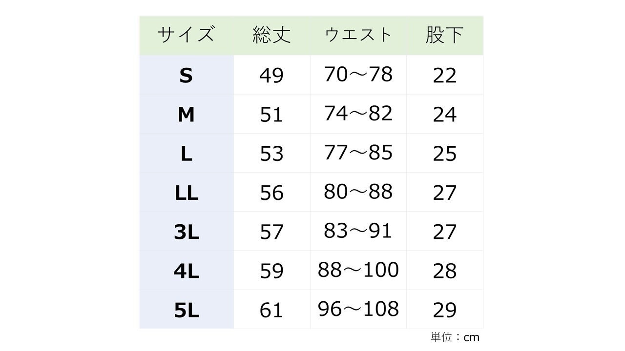Click the 4L size row label
625x351 pixels.
point(186,271)
